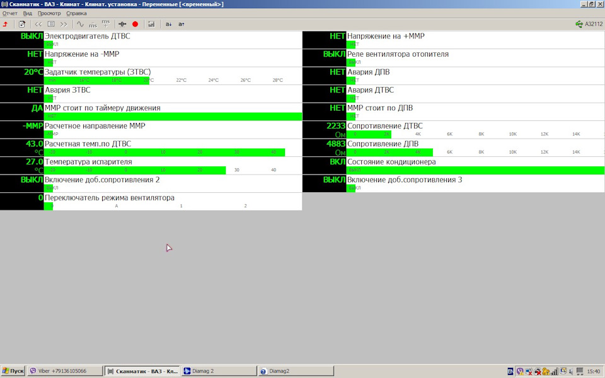Click the Задатчик температуры scale bar
Image resolution: width=605 pixels, height=378 pixels.
point(173,81)
